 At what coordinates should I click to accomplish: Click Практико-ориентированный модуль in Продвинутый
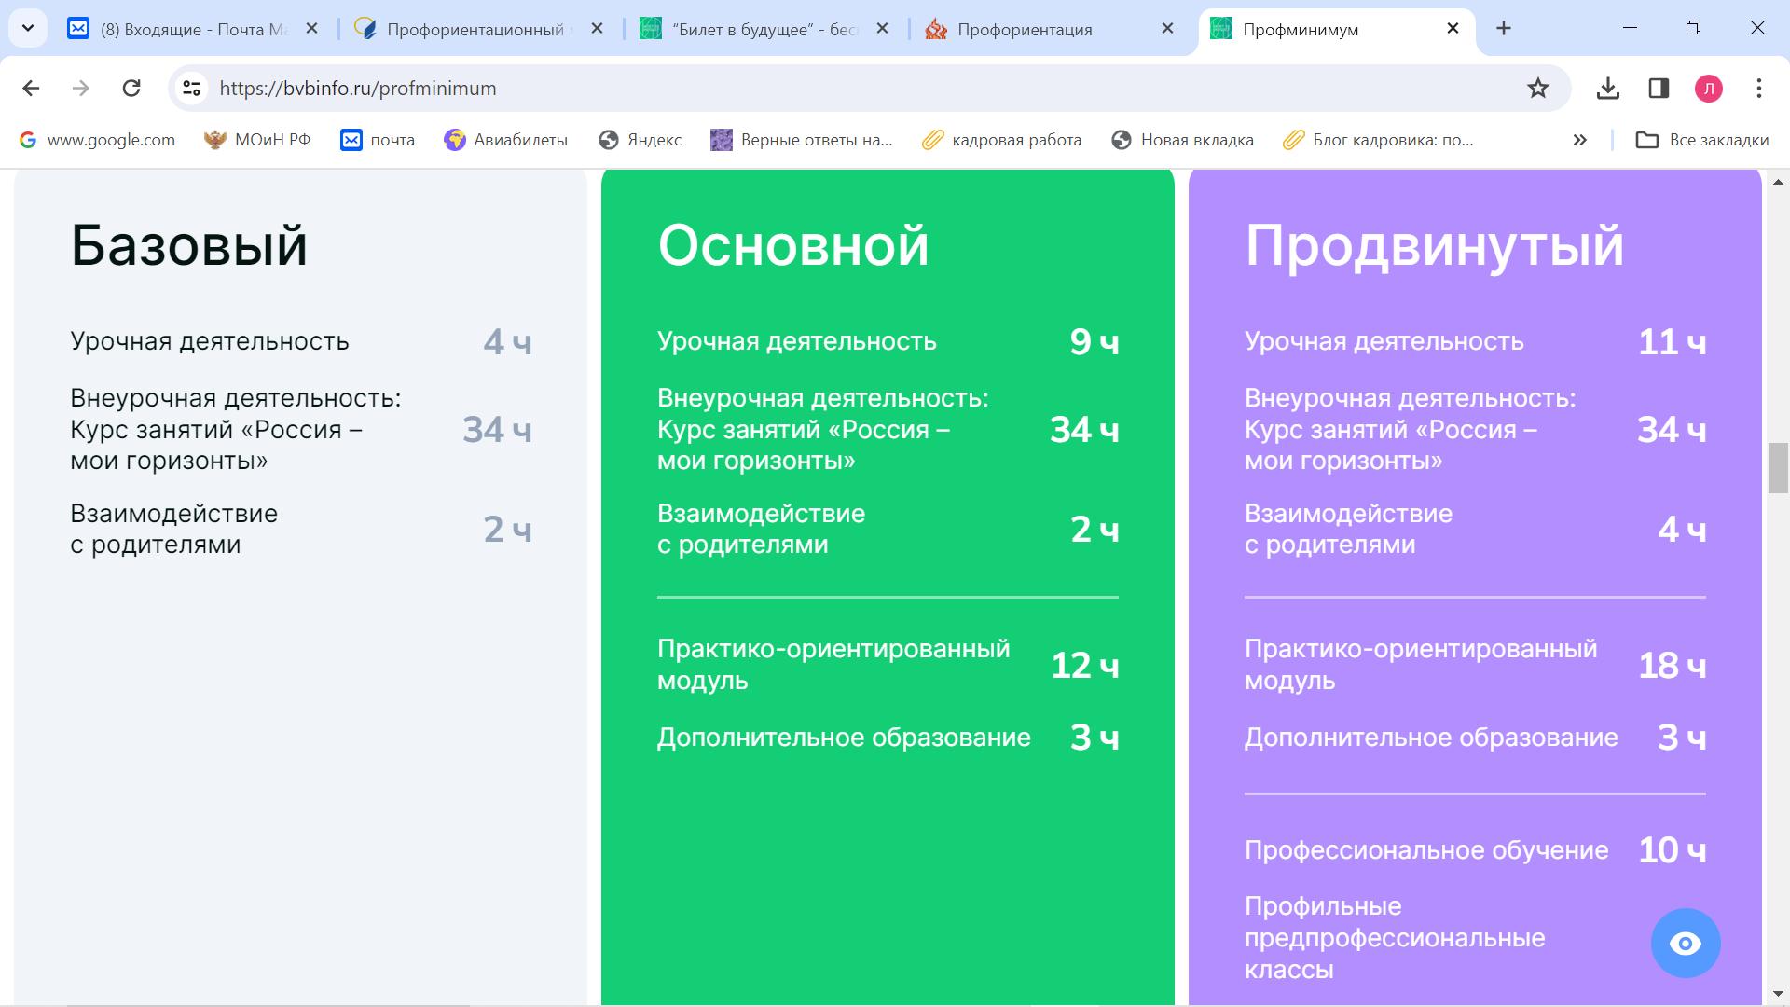click(x=1421, y=665)
